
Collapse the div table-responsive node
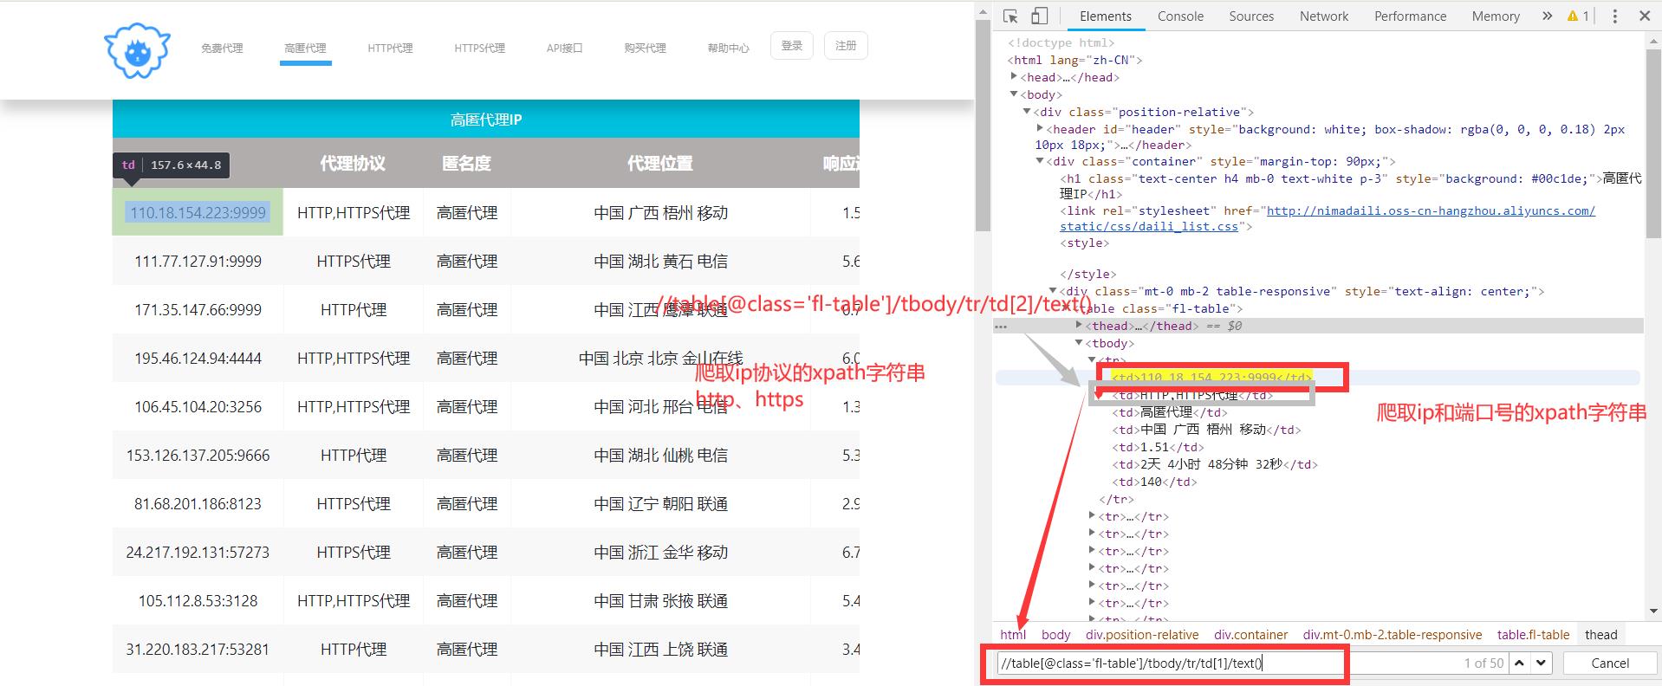click(x=1053, y=291)
